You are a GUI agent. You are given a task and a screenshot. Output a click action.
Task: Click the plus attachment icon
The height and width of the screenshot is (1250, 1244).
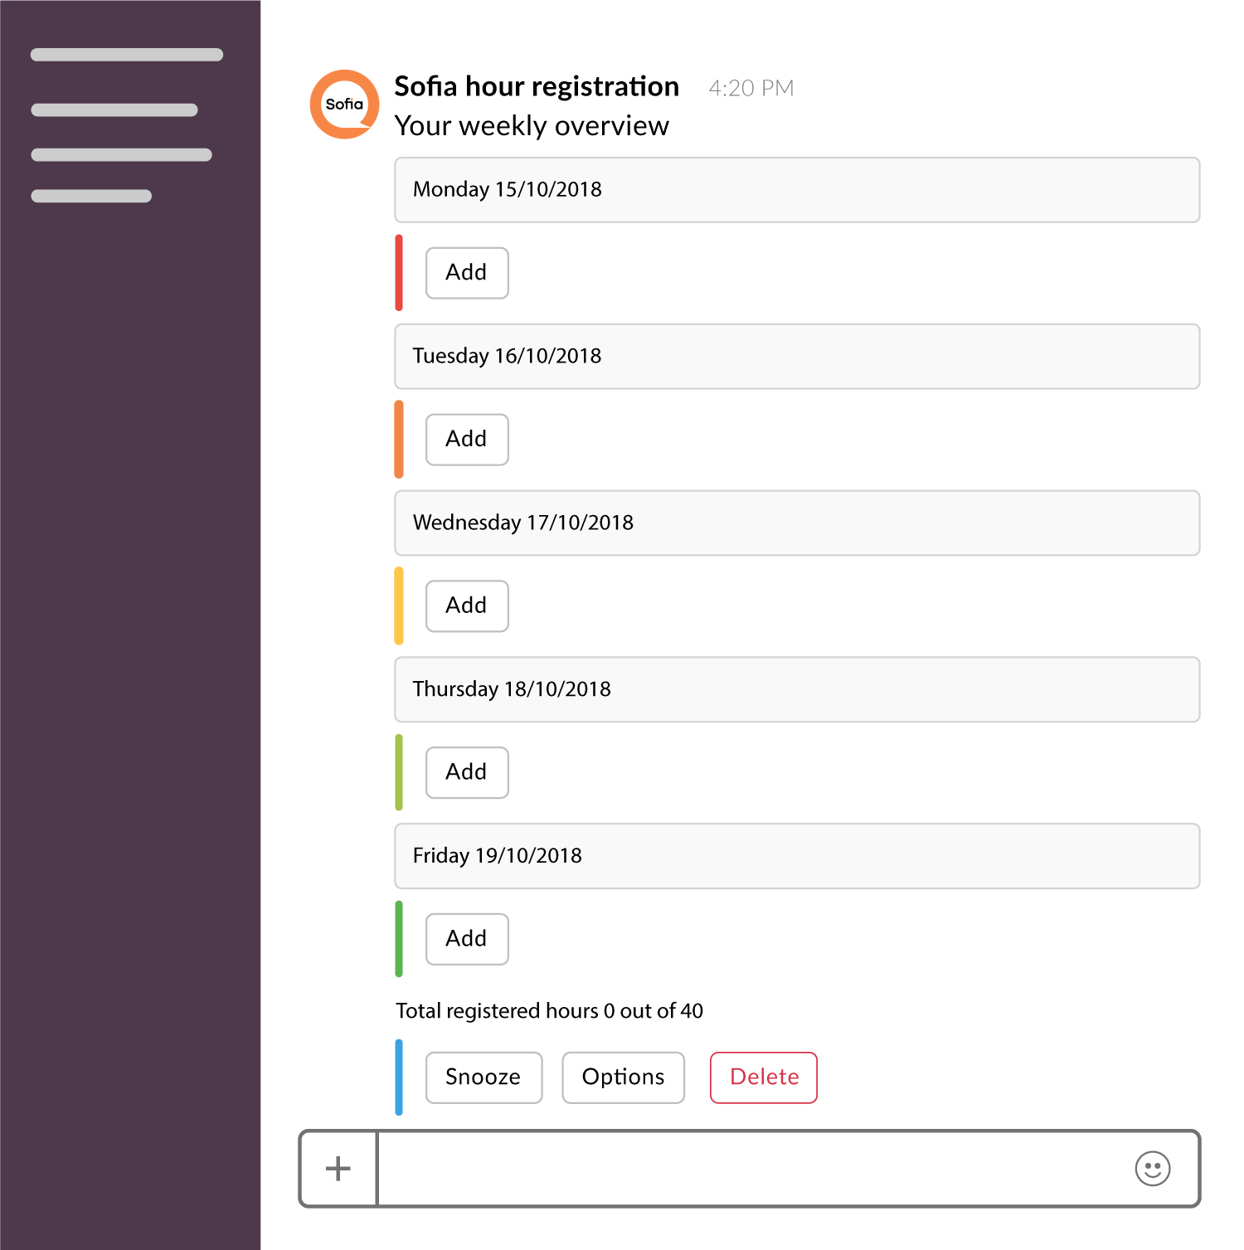coord(338,1169)
